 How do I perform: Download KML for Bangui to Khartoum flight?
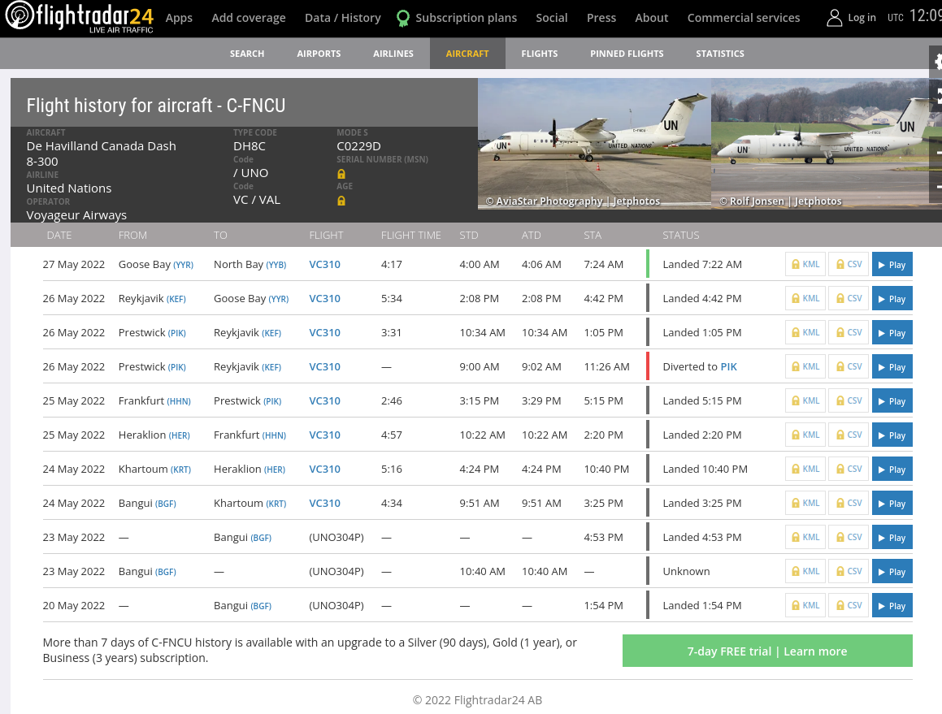(x=805, y=504)
